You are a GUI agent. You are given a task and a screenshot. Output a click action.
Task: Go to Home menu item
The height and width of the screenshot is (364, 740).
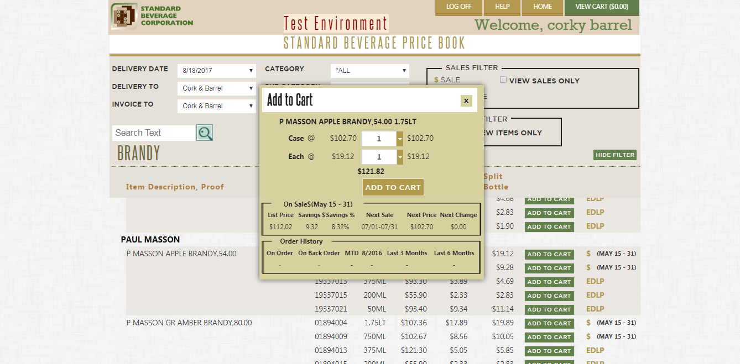coord(543,7)
